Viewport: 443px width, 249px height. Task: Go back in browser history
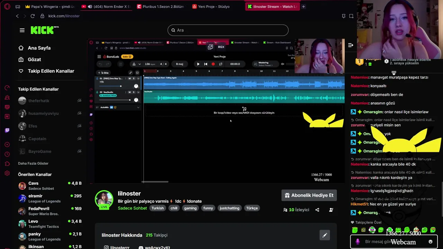17,16
